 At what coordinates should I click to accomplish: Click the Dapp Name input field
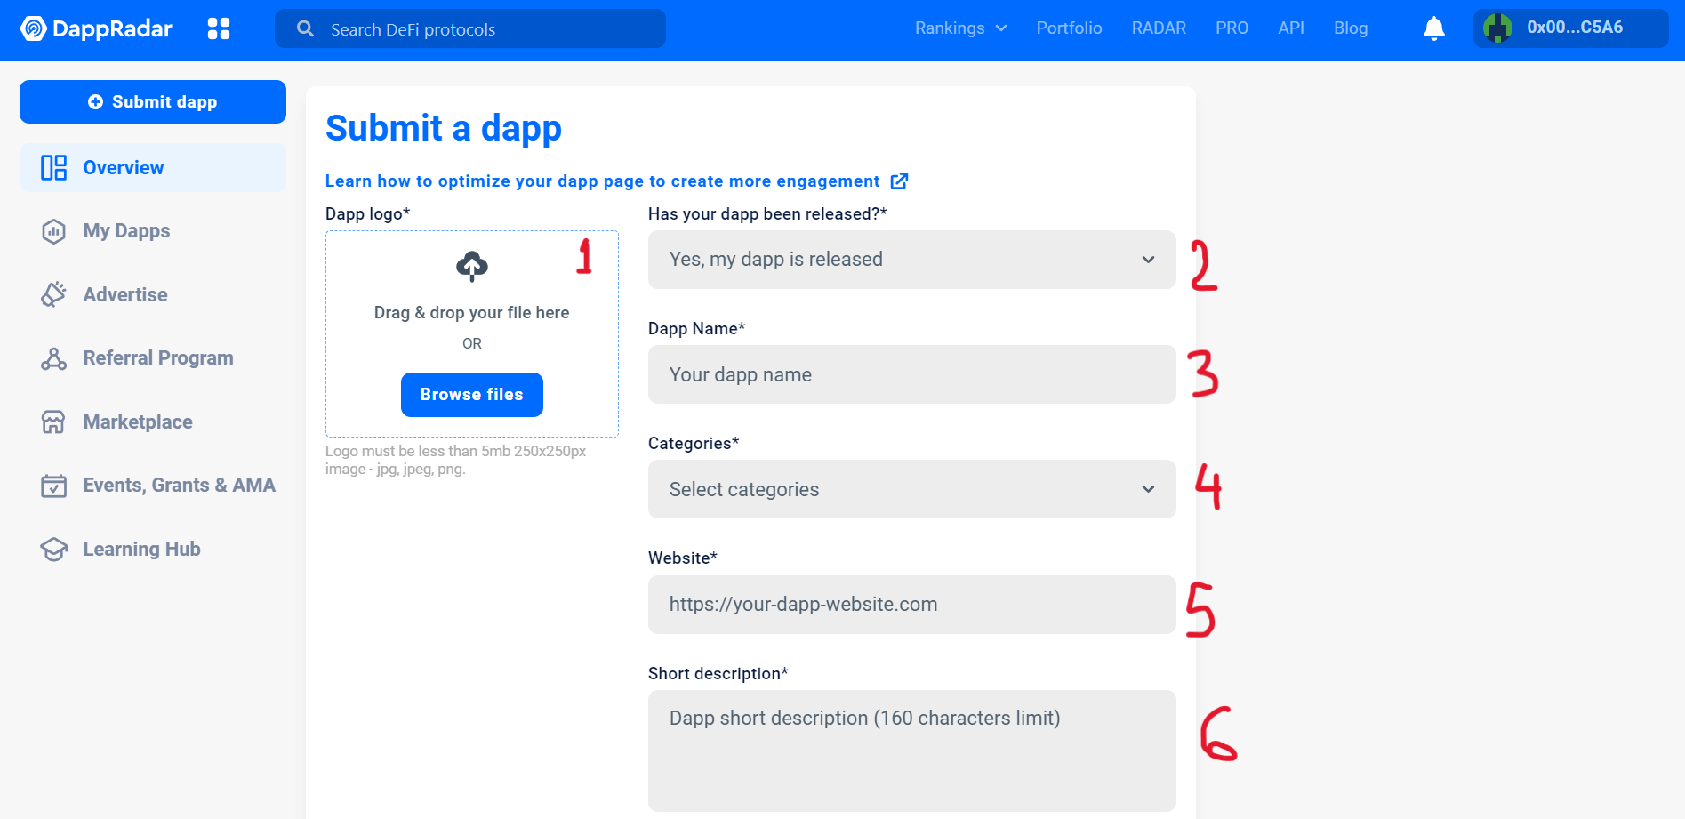pos(911,374)
